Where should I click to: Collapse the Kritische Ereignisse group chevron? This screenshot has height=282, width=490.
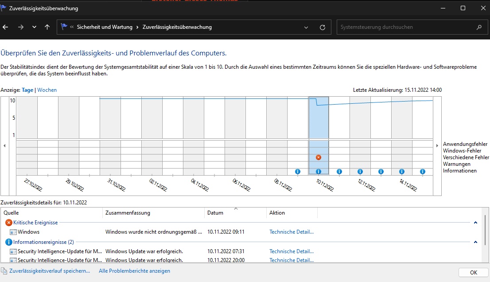coord(476,223)
